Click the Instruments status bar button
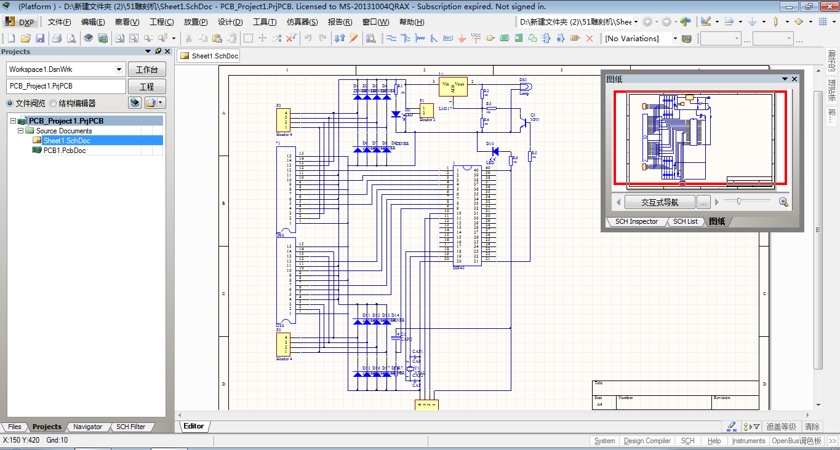The image size is (840, 450). [x=748, y=441]
